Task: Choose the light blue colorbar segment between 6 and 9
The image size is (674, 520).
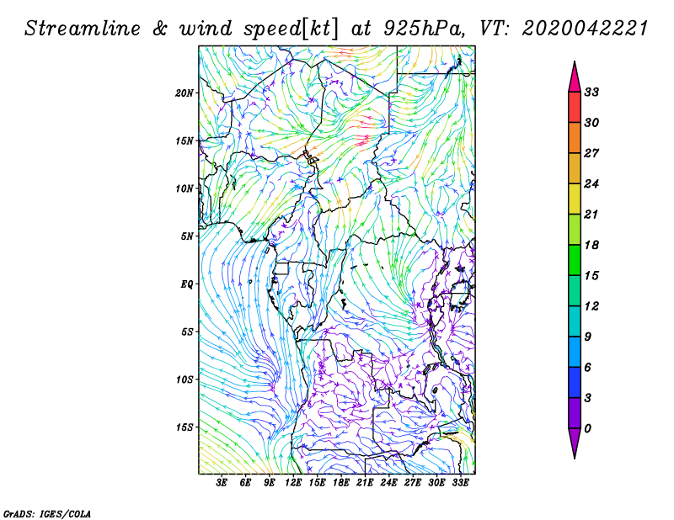Action: (575, 352)
